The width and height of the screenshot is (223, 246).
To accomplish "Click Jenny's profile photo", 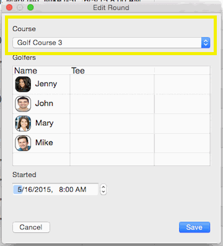I will tap(23, 84).
